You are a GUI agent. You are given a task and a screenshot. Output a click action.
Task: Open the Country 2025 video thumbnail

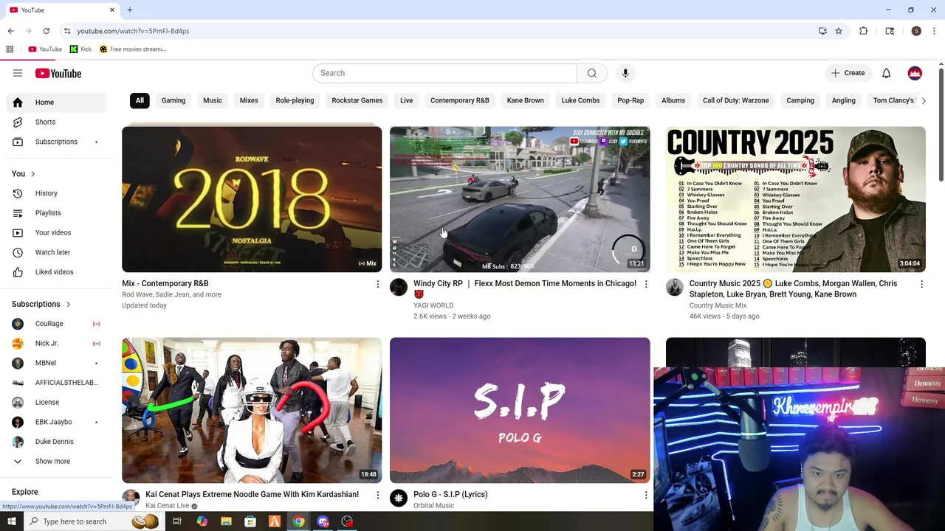click(795, 199)
